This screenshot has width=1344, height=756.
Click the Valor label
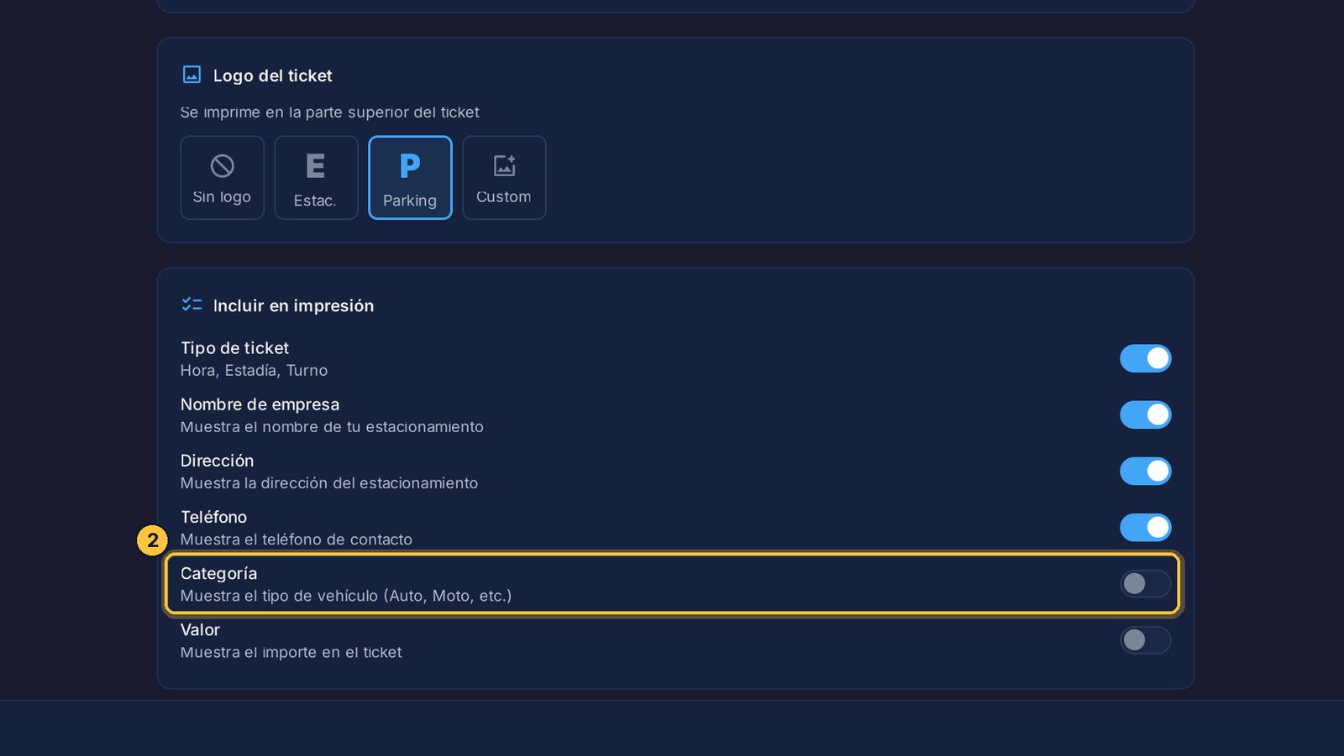[x=200, y=629]
